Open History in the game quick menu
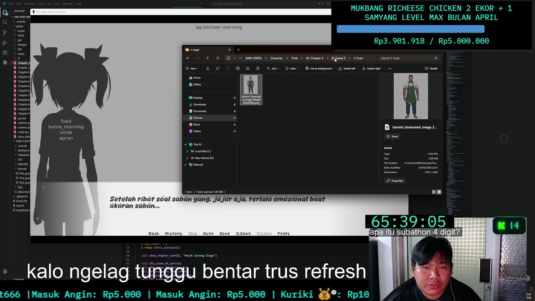The height and width of the screenshot is (301, 535). (x=173, y=234)
